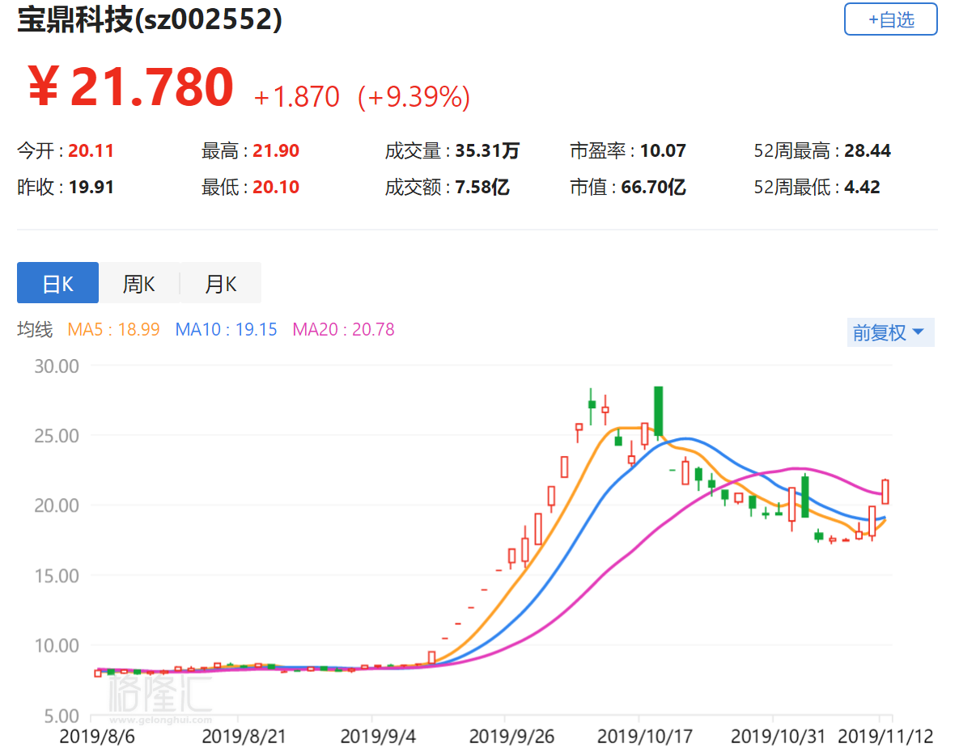The image size is (959, 752).
Task: Click the 20.00 y-axis label
Action: click(x=57, y=506)
